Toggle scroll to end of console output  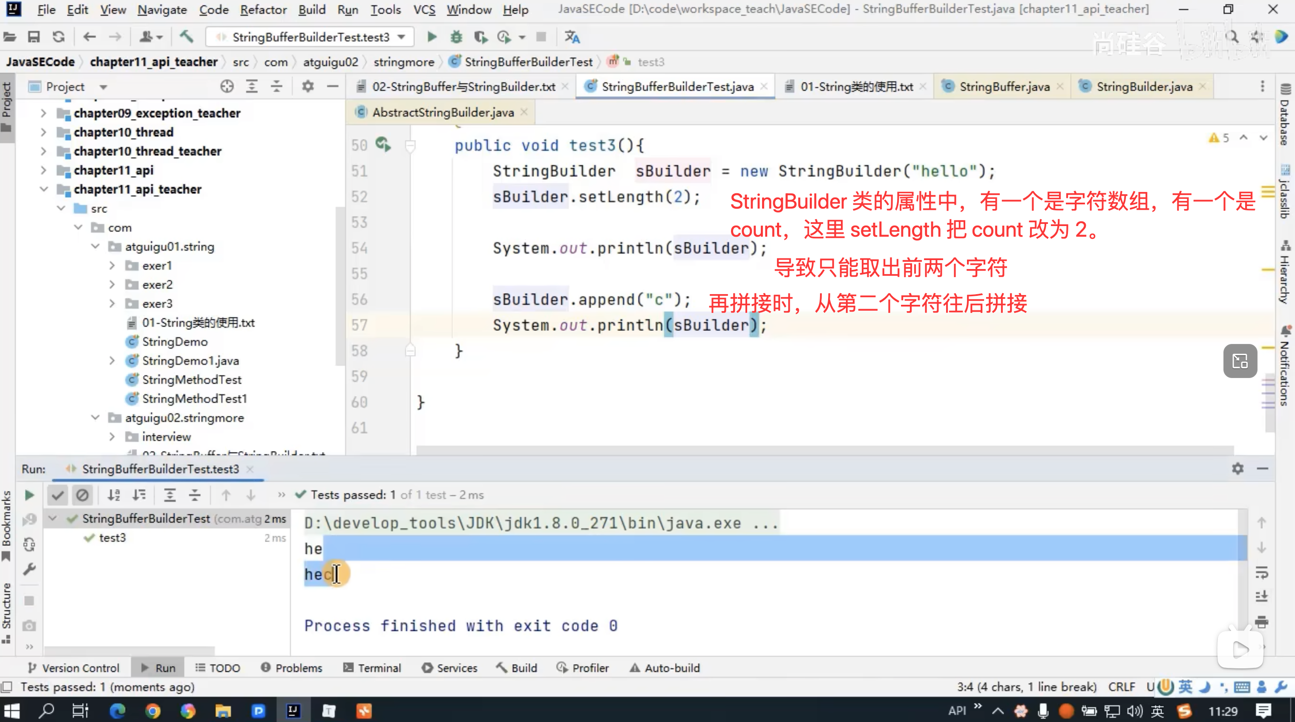tap(1261, 597)
